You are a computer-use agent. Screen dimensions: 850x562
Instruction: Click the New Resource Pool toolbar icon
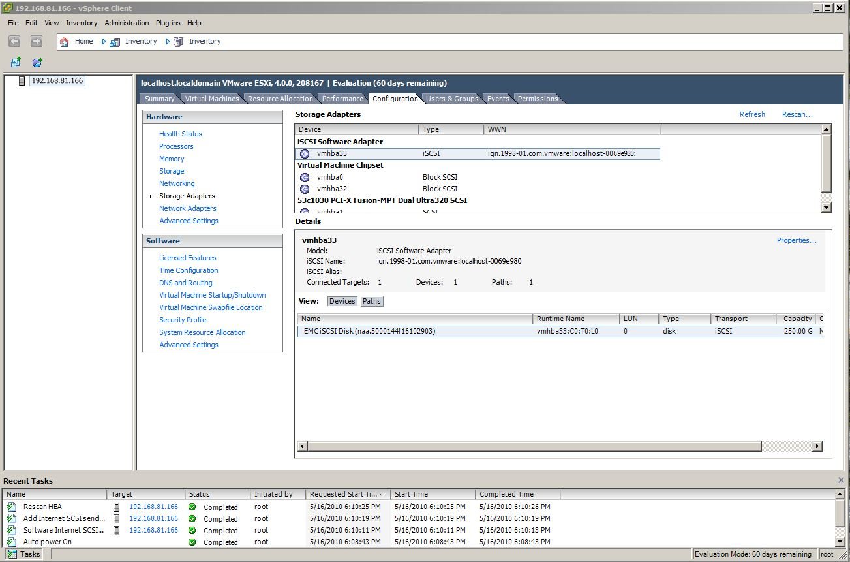[37, 63]
